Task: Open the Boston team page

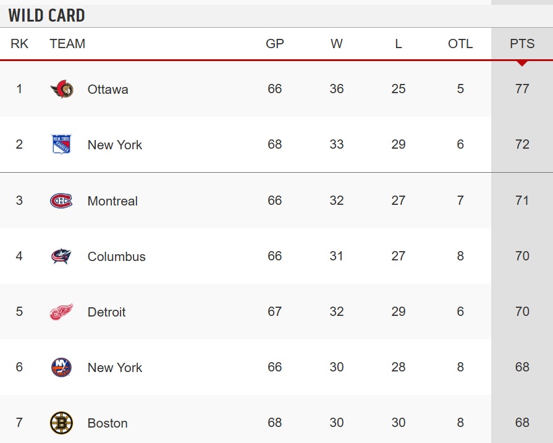Action: coord(108,423)
